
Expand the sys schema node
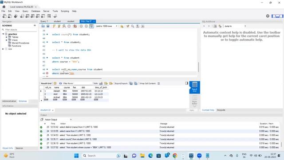3,49
